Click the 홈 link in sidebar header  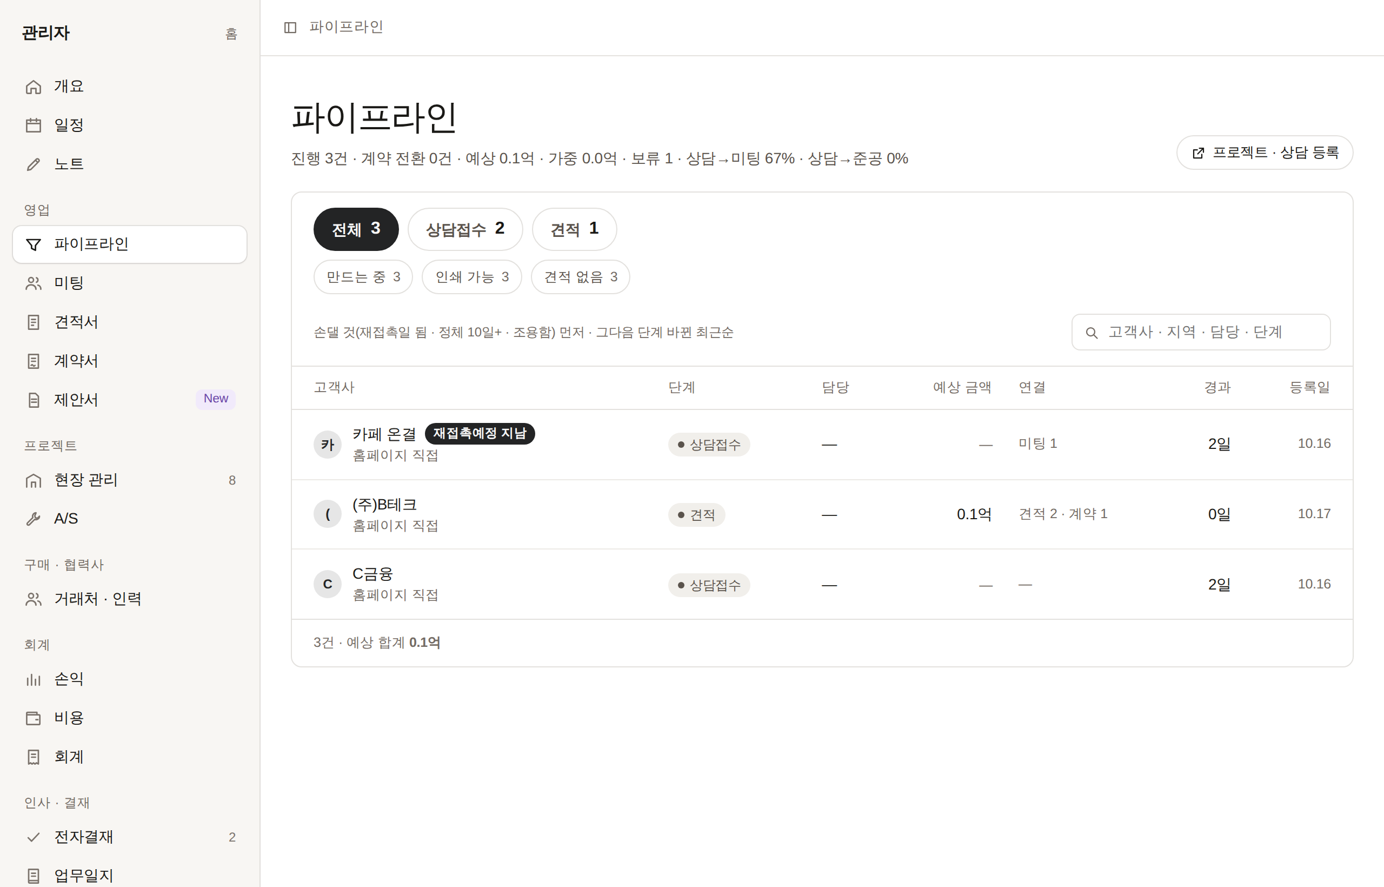231,34
